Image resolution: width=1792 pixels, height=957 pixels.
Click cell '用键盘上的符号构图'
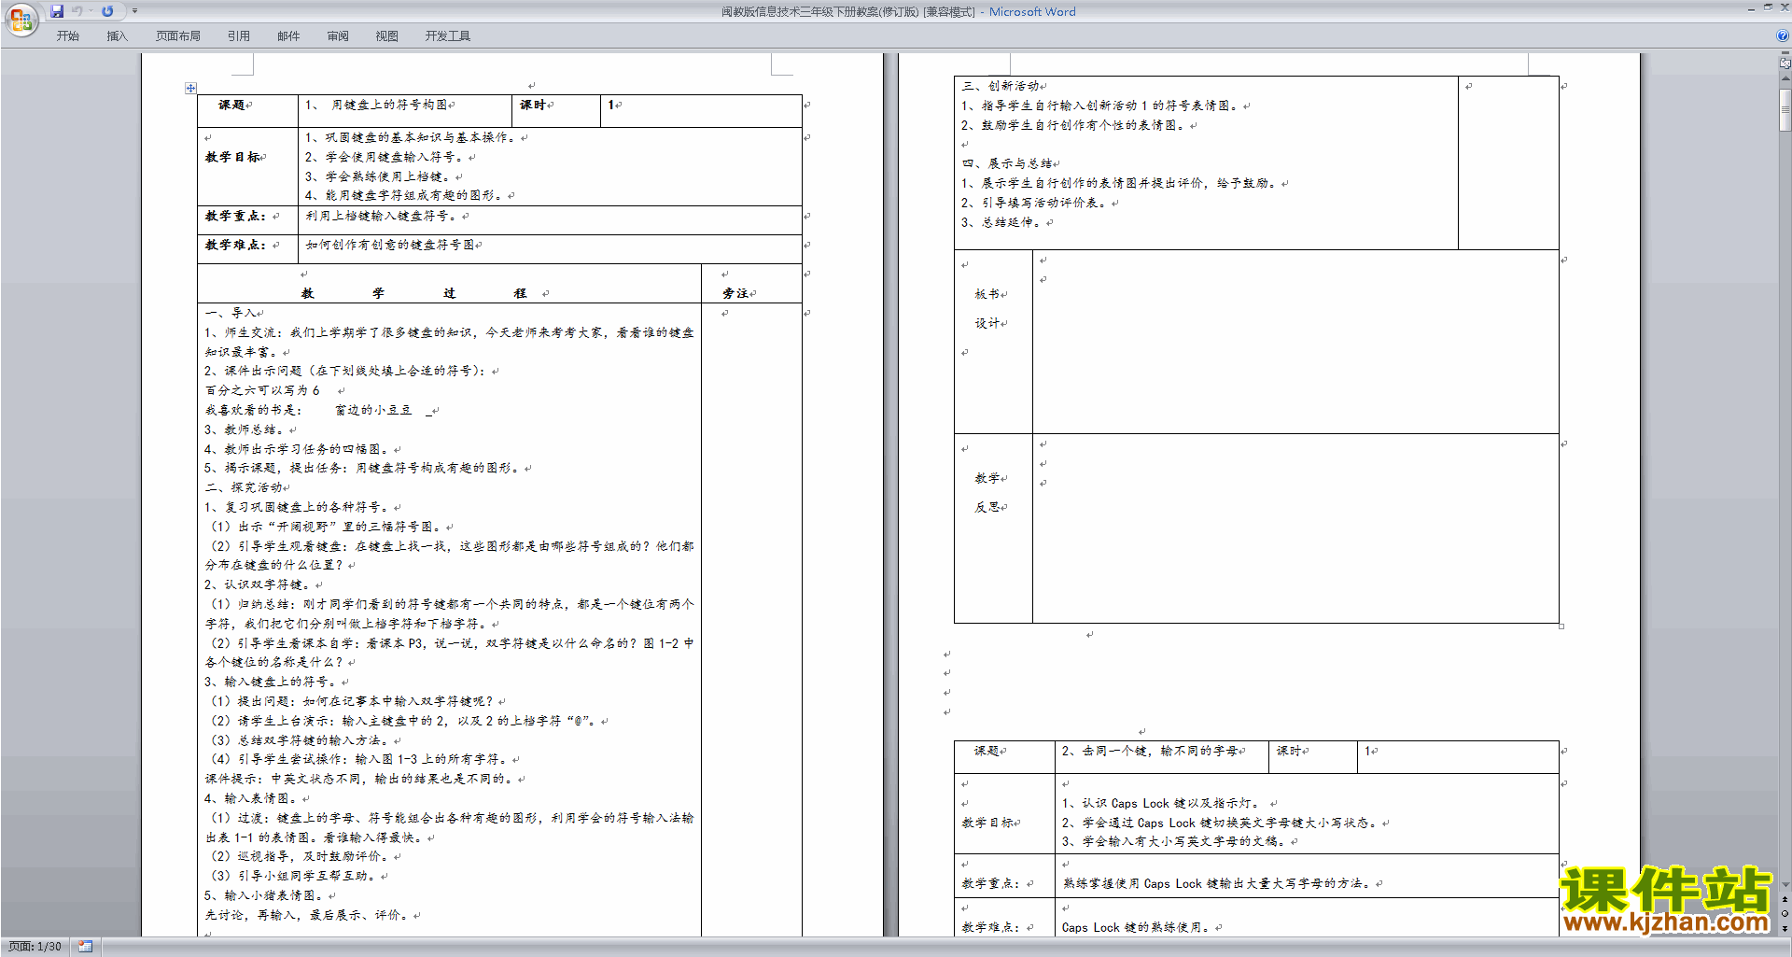(x=405, y=110)
